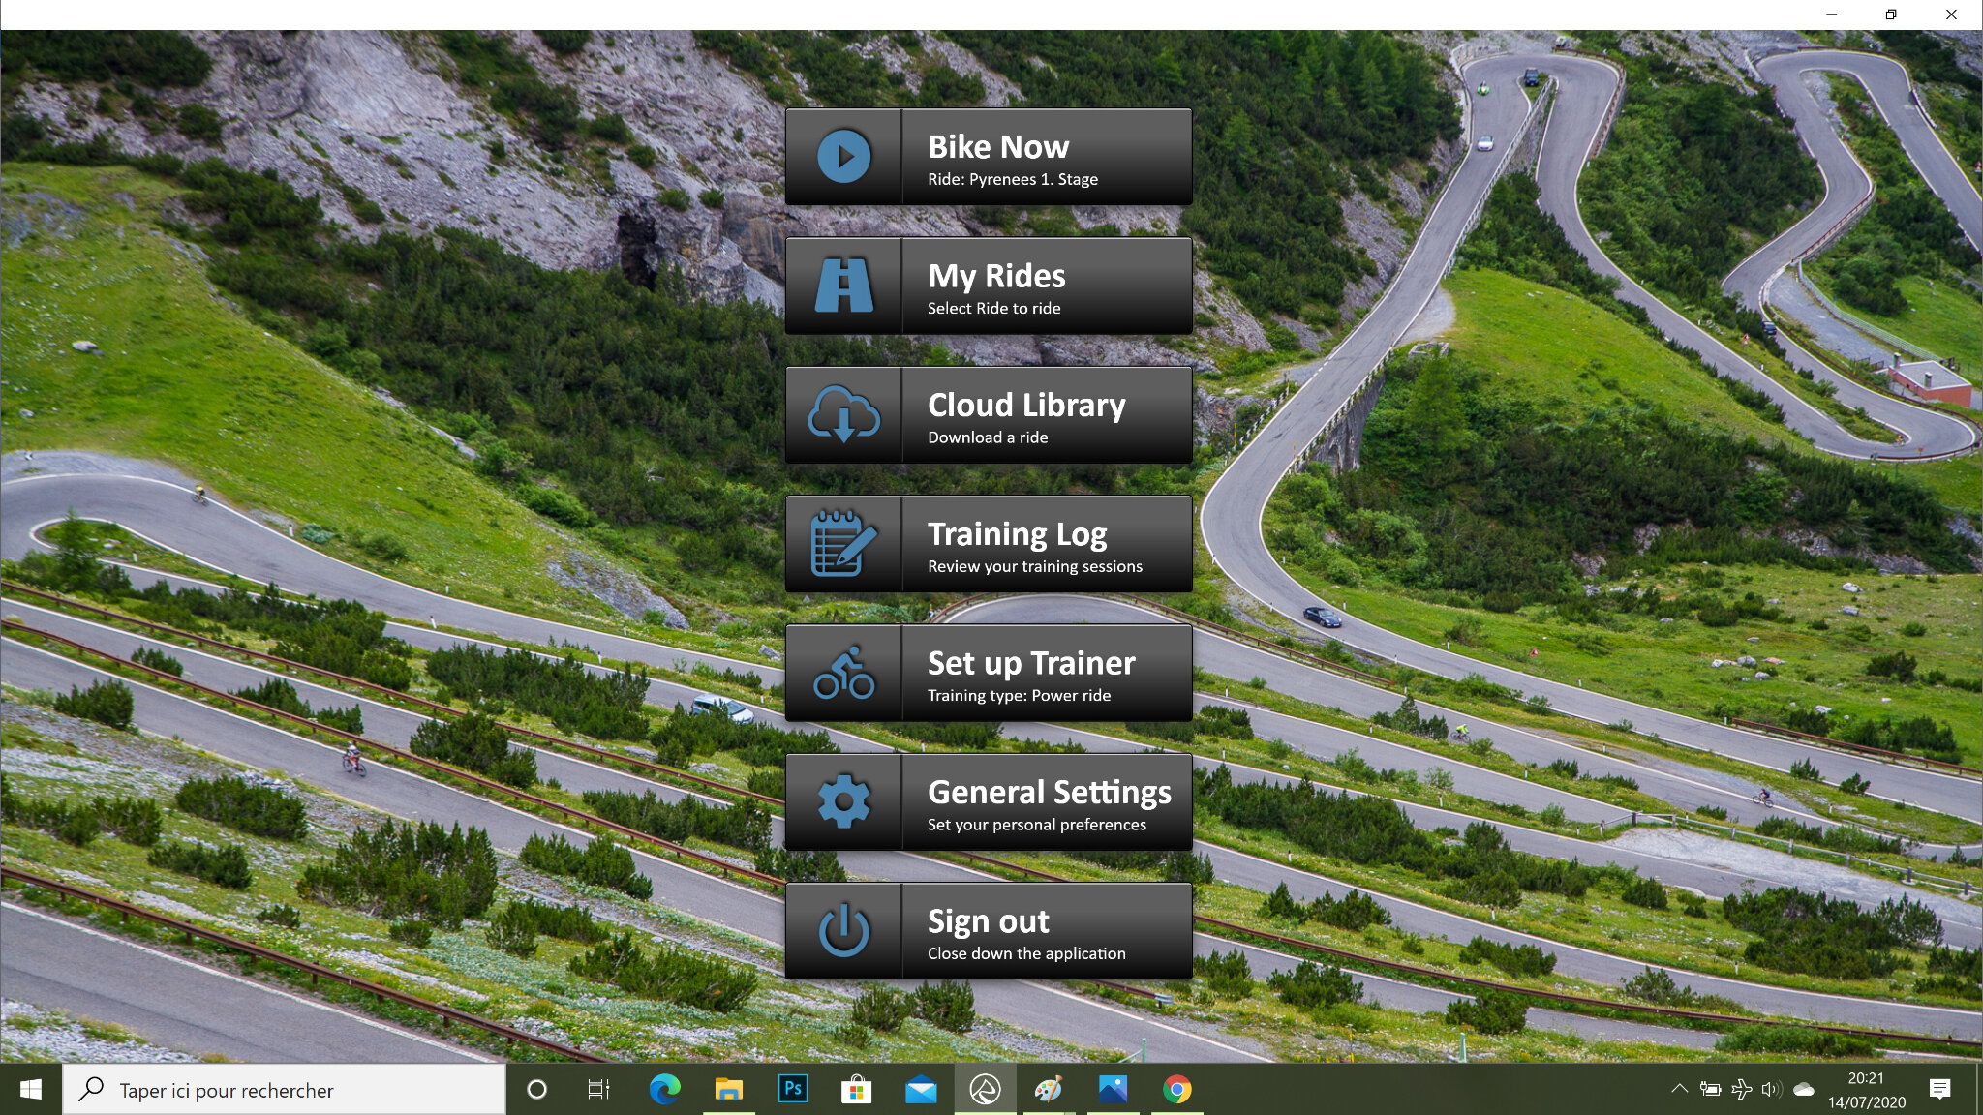This screenshot has width=1983, height=1115.
Task: Click the Bike Now play icon
Action: (x=843, y=157)
